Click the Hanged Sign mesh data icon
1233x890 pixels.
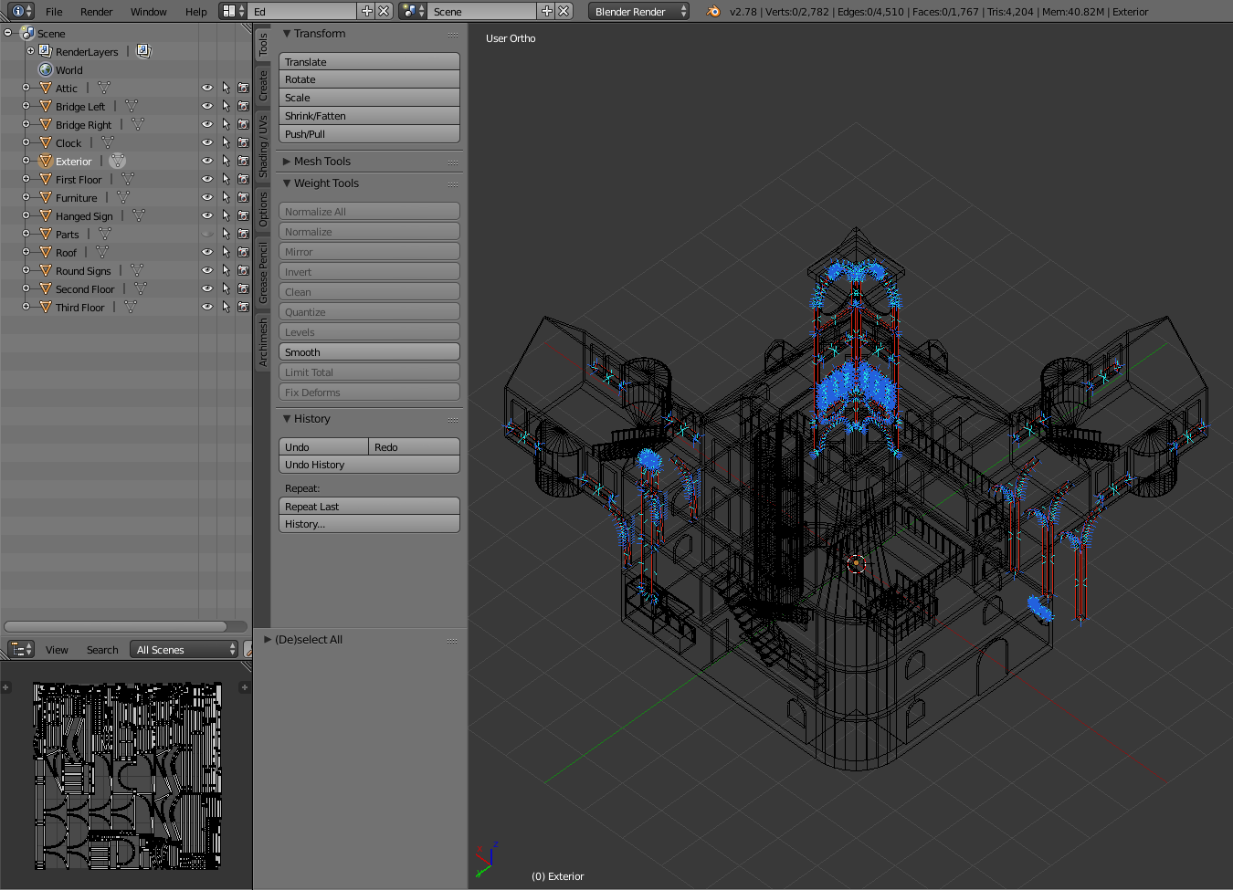(138, 216)
